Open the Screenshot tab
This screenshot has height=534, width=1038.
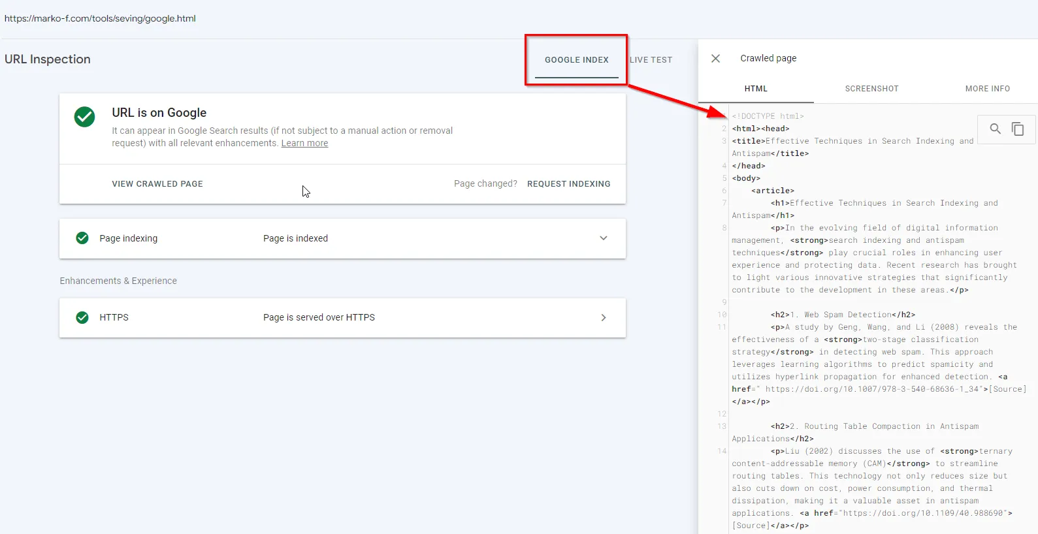pos(871,89)
